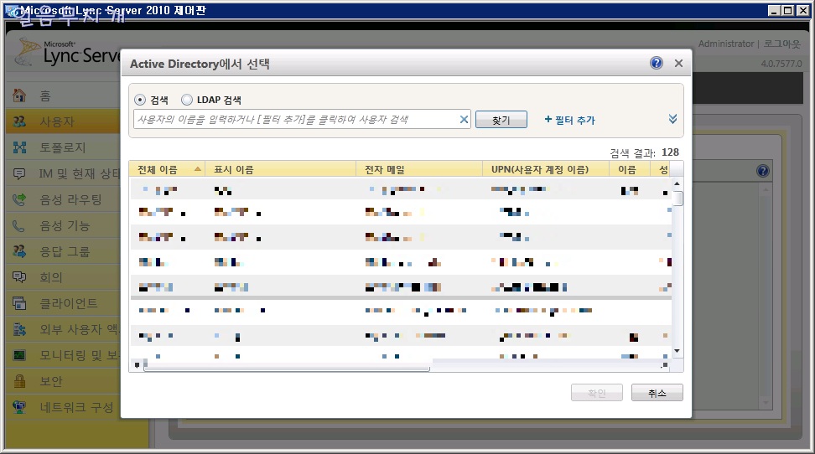
Task: Open 음성 기능 menu item in sidebar
Action: point(63,225)
